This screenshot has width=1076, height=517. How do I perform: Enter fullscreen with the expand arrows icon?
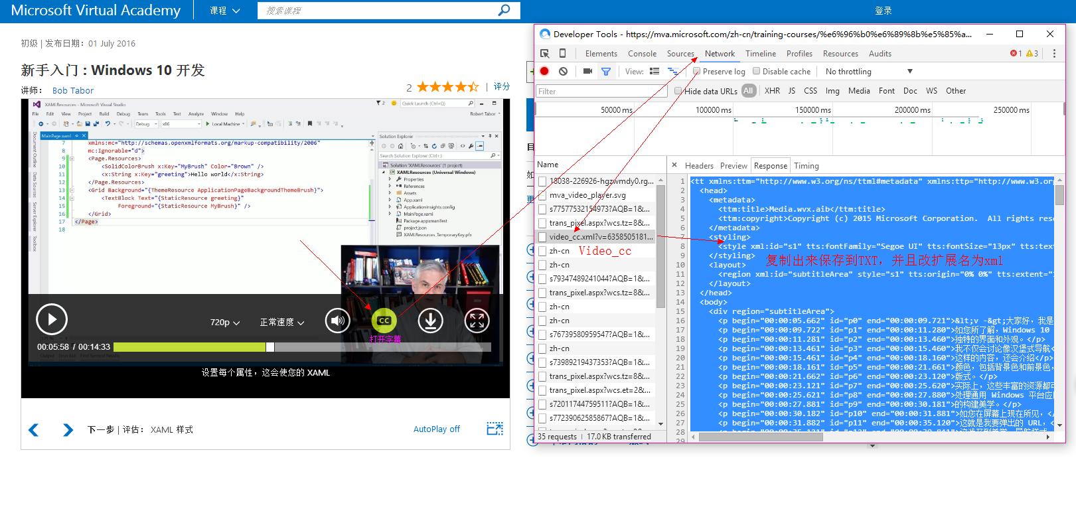[477, 321]
